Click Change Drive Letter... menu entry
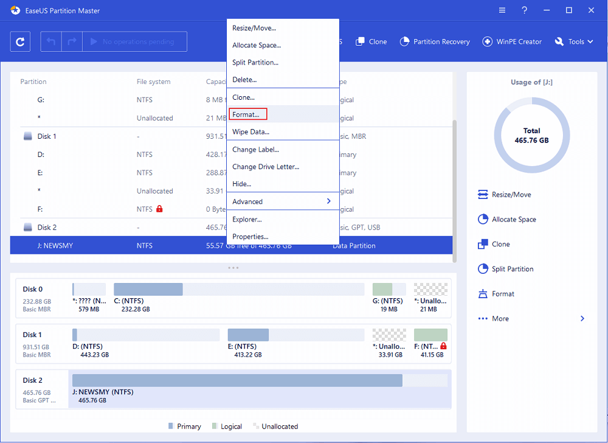Image resolution: width=608 pixels, height=443 pixels. pos(266,167)
